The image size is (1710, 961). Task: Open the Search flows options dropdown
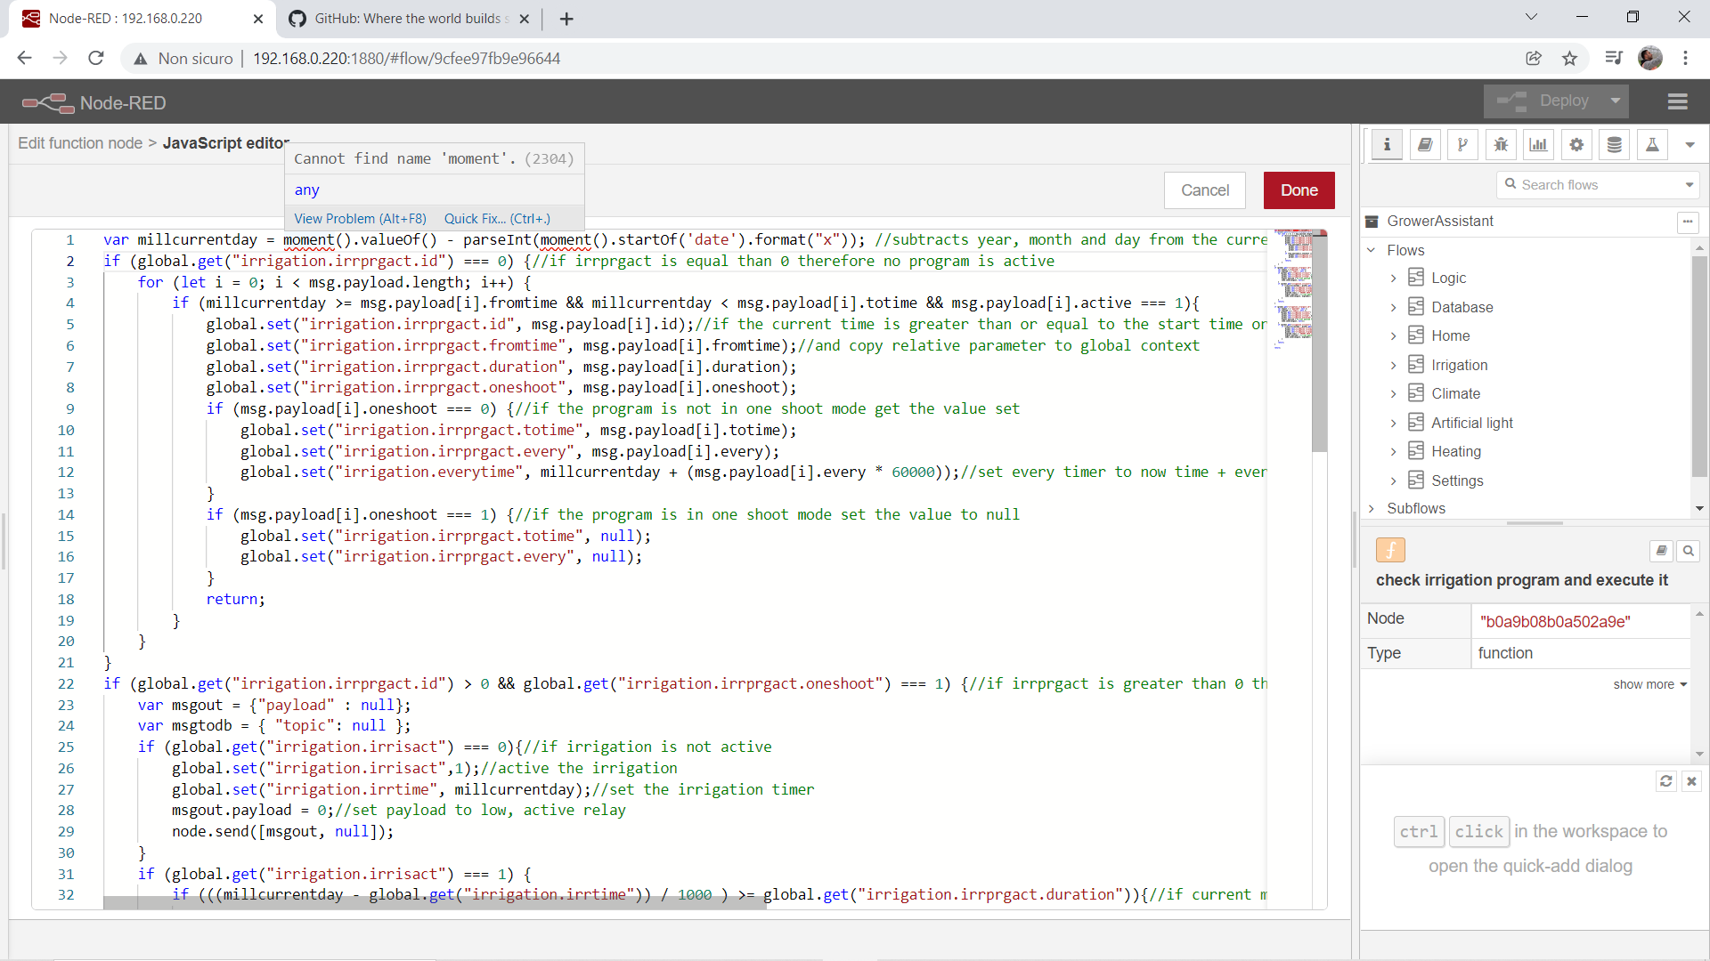(1689, 185)
